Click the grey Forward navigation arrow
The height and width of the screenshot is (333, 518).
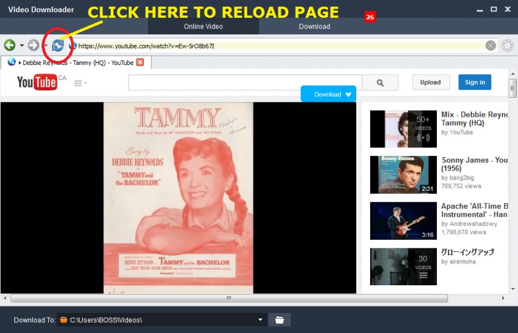[33, 45]
